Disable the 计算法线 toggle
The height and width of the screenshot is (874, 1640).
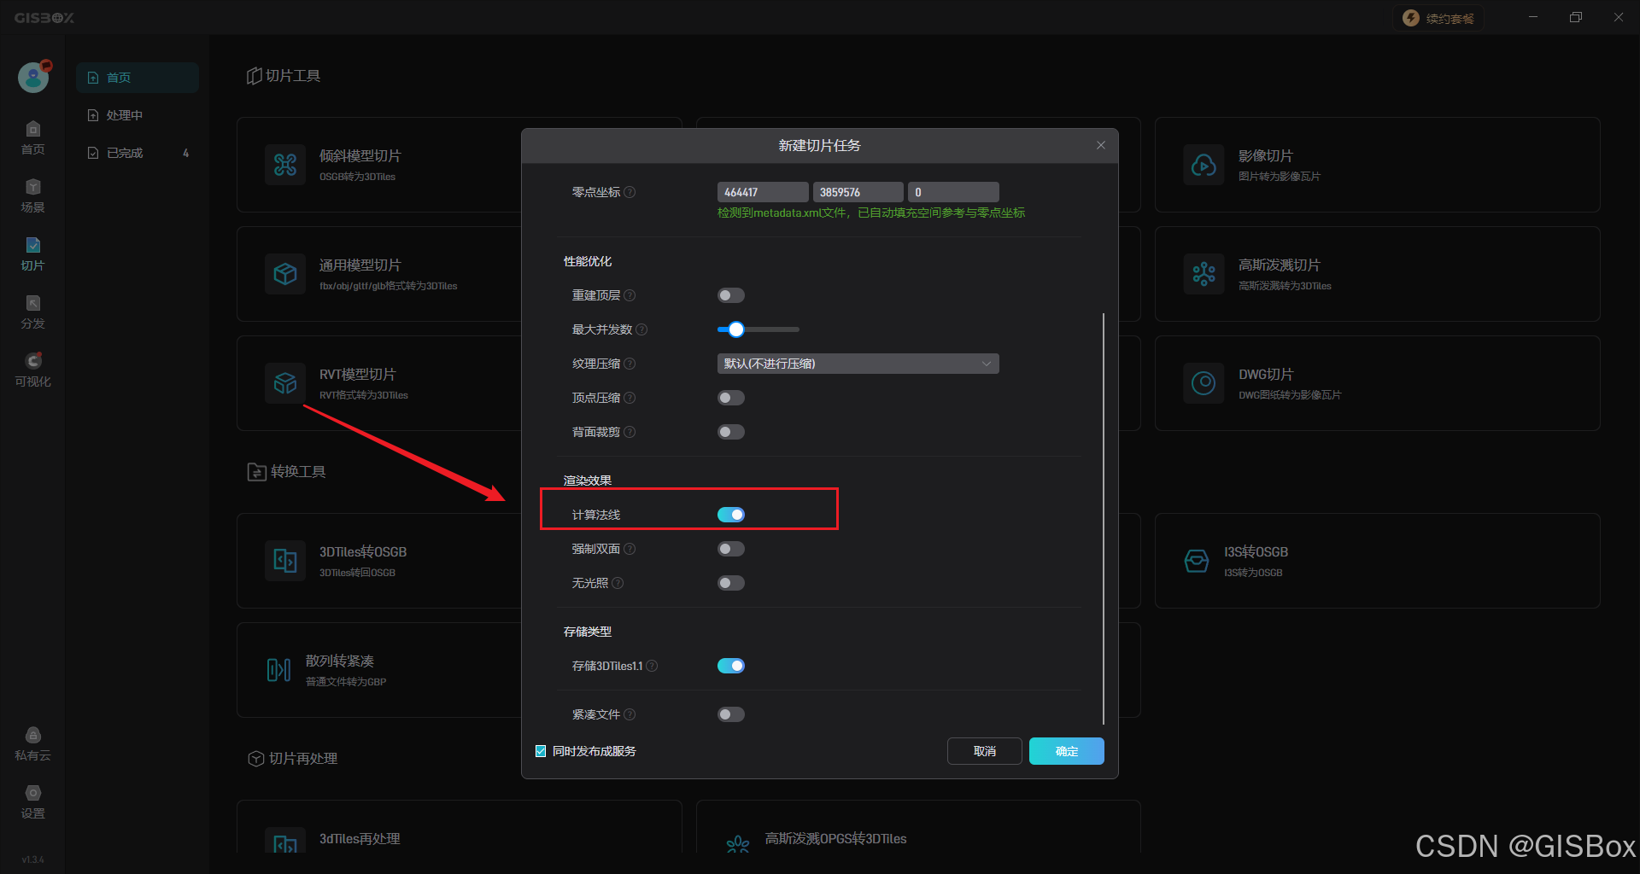[731, 515]
